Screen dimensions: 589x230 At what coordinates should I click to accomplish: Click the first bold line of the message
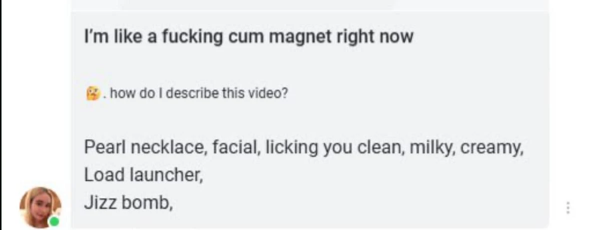(x=249, y=37)
